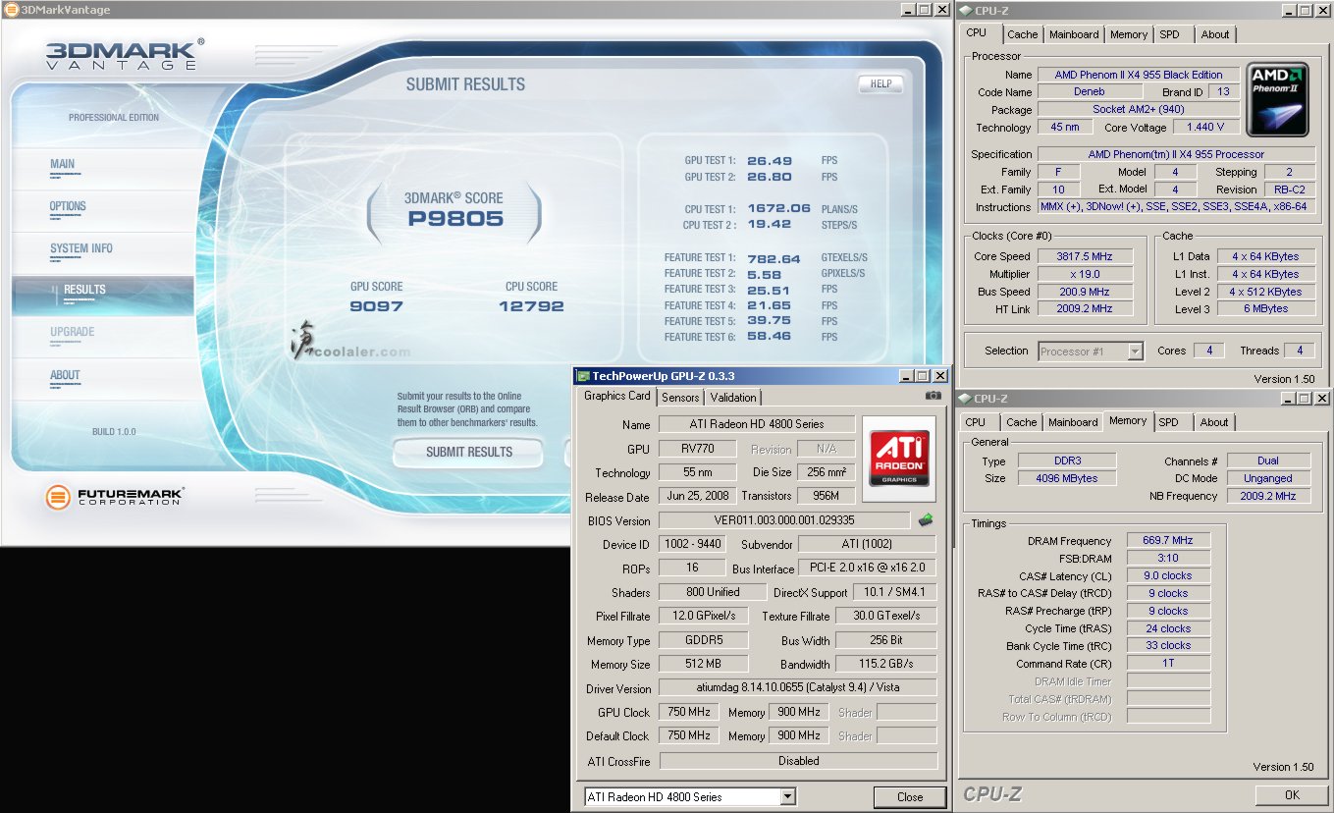Click the Core Speed value 3817.5 MHz
This screenshot has width=1334, height=813.
[x=1084, y=256]
